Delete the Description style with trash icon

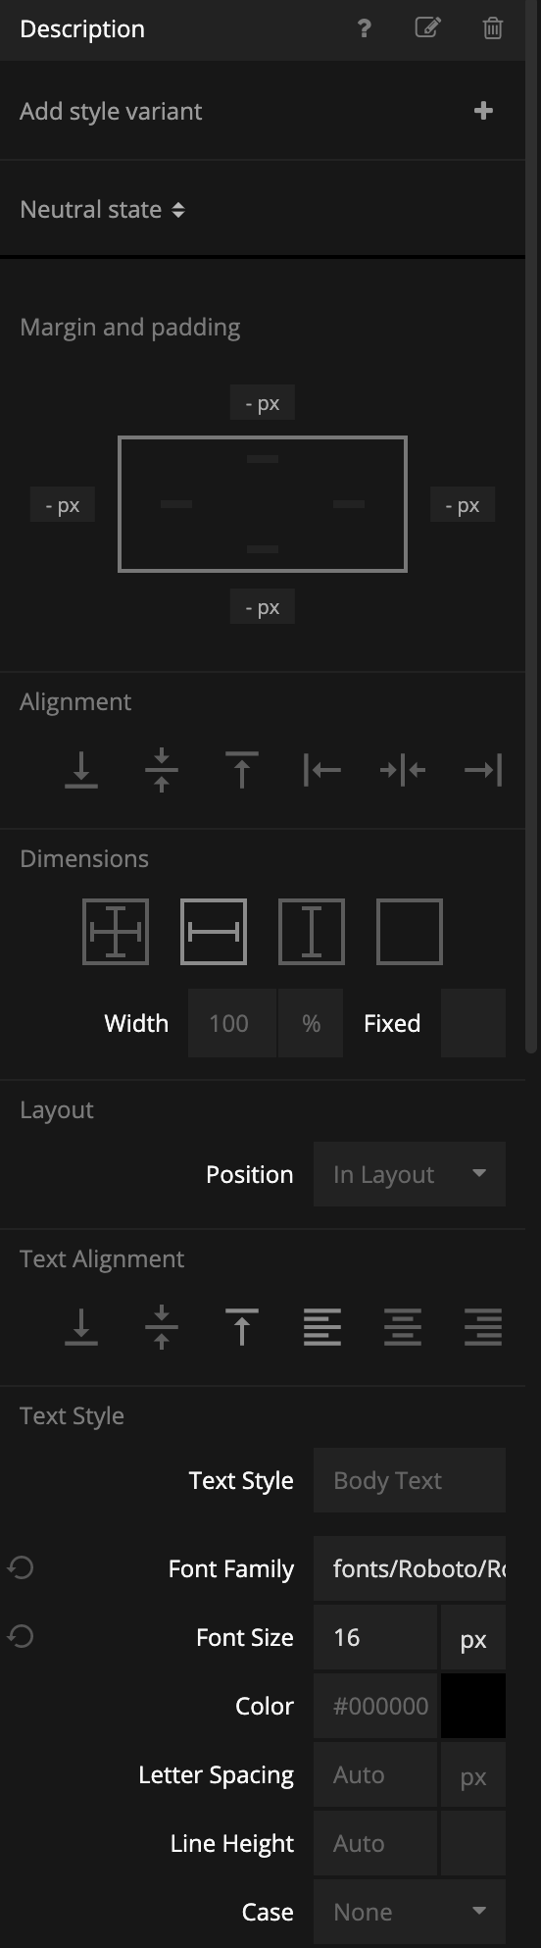point(493,27)
